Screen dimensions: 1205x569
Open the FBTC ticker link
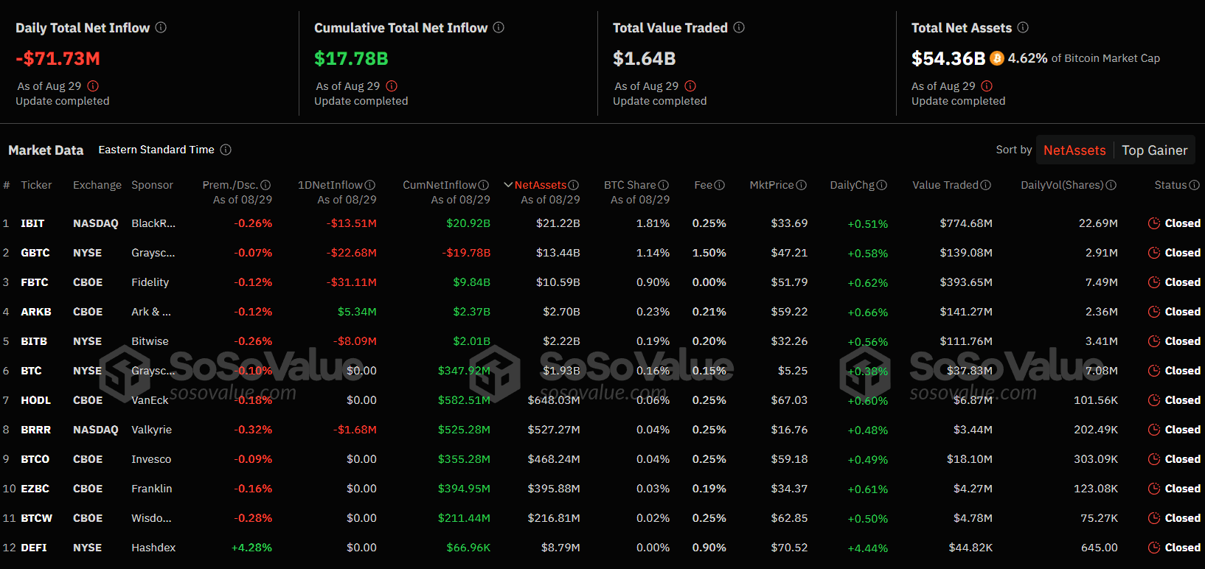tap(35, 282)
